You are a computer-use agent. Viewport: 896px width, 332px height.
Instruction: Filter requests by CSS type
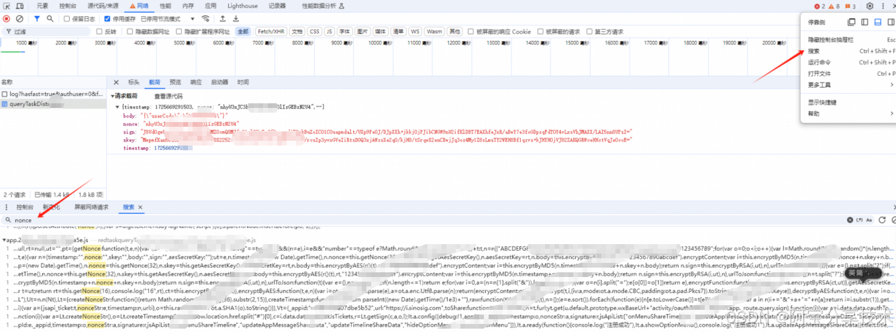(314, 32)
